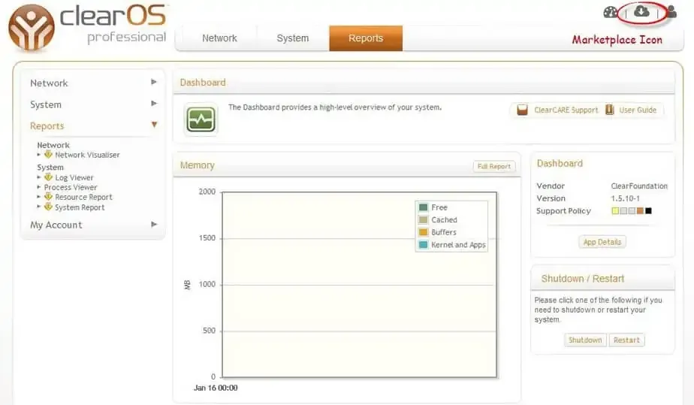Viewport: 694px width, 405px height.
Task: Switch to the Network top tab
Action: click(219, 38)
